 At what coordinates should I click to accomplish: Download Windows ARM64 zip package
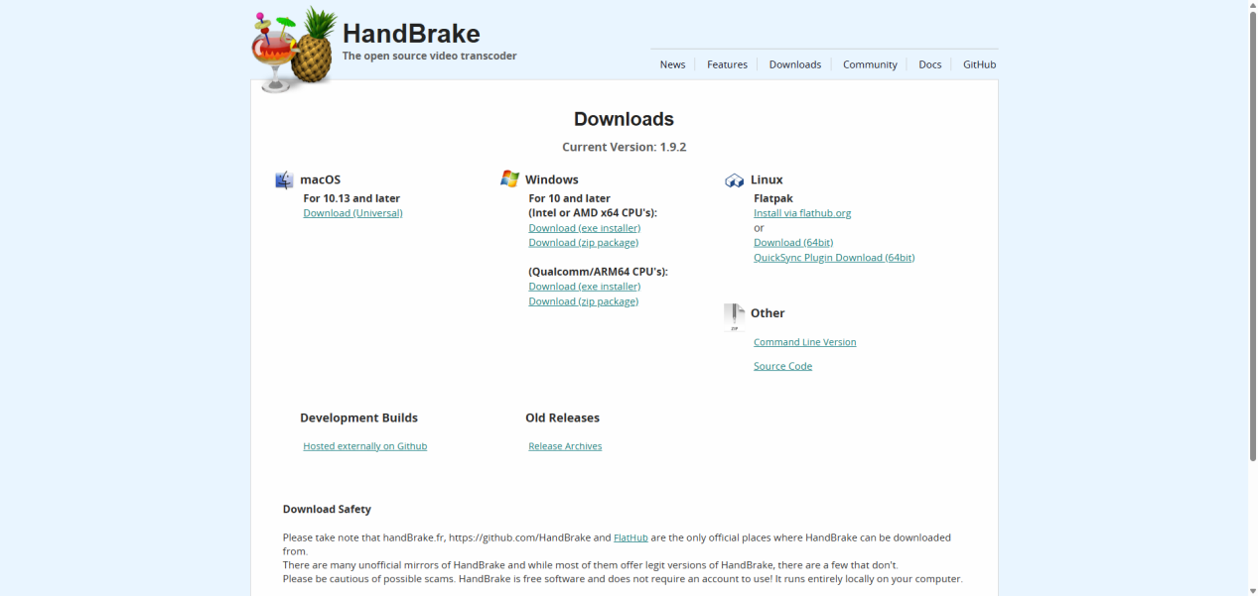click(x=583, y=301)
